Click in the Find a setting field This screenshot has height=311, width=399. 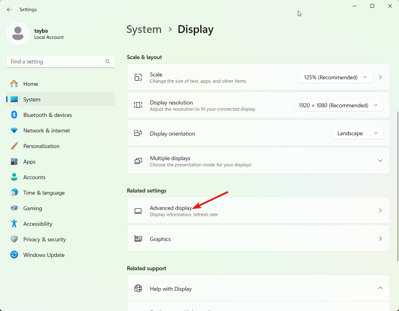pyautogui.click(x=61, y=62)
